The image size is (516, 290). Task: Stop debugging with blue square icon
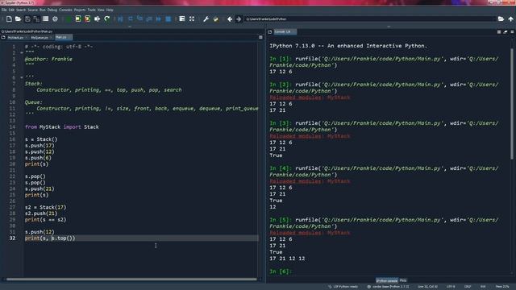169,19
